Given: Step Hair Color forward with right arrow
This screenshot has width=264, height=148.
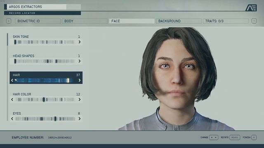Looking at the screenshot, I should [80, 99].
